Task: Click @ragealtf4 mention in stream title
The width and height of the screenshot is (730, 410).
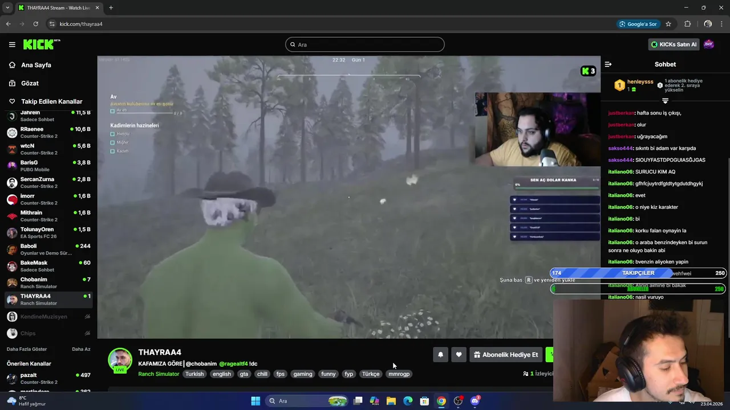Action: click(x=233, y=364)
